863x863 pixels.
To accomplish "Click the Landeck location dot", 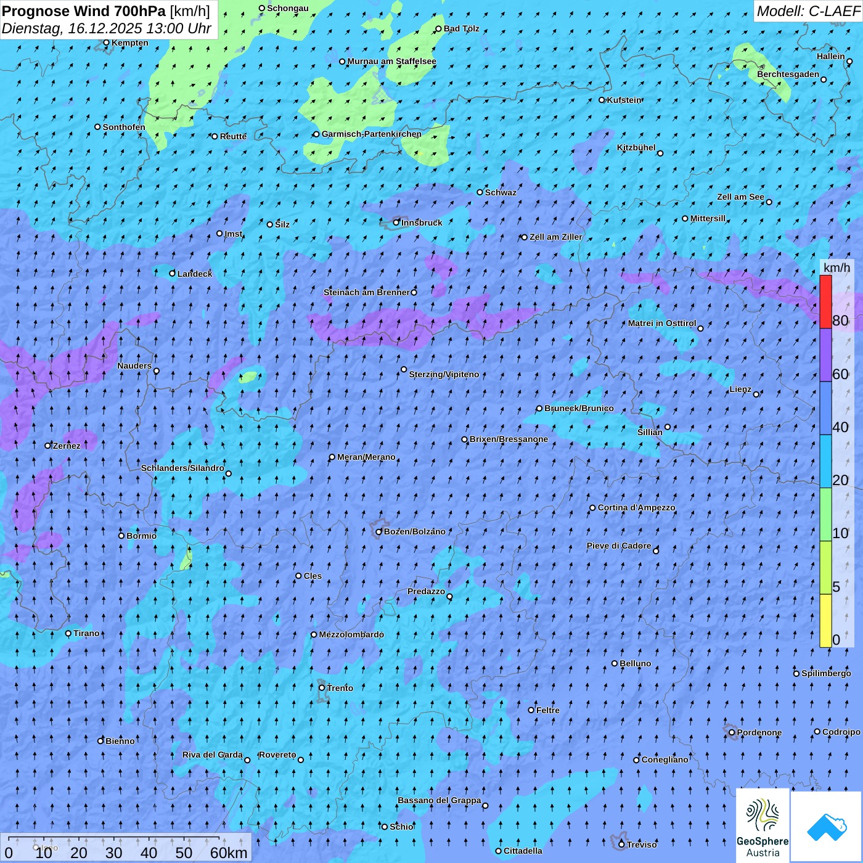I will coord(173,274).
